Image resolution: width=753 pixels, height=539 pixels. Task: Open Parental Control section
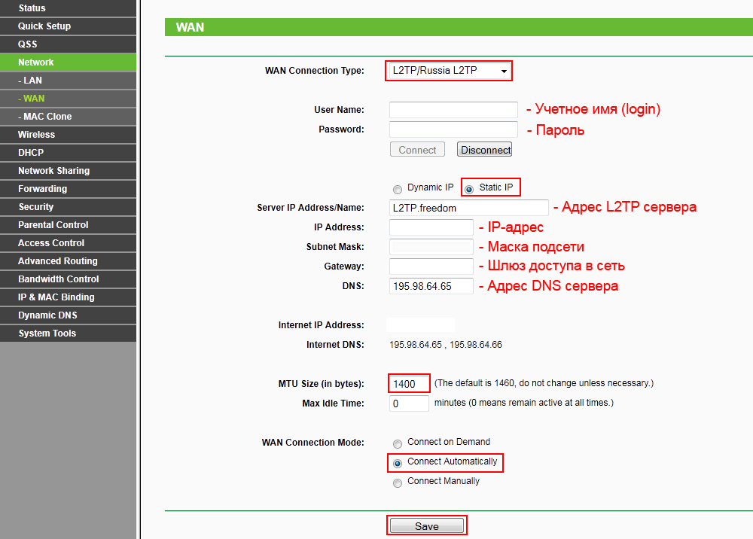pyautogui.click(x=69, y=225)
